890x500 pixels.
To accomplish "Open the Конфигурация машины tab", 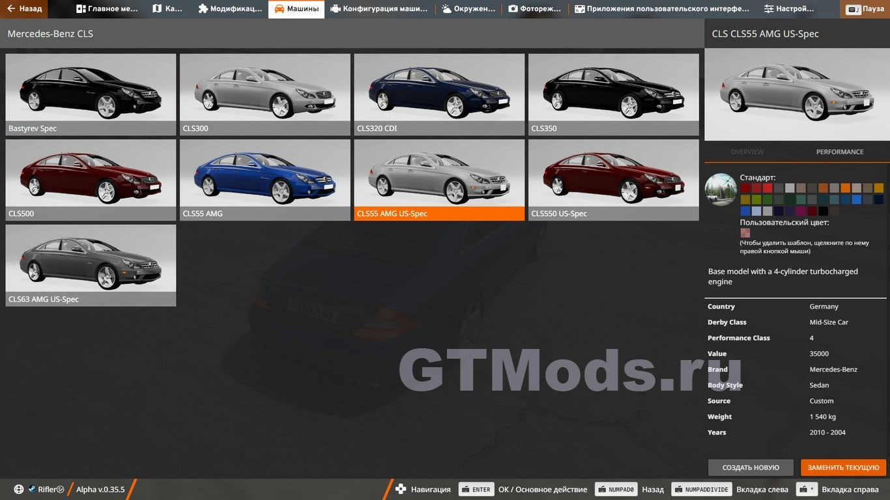I will 379,9.
